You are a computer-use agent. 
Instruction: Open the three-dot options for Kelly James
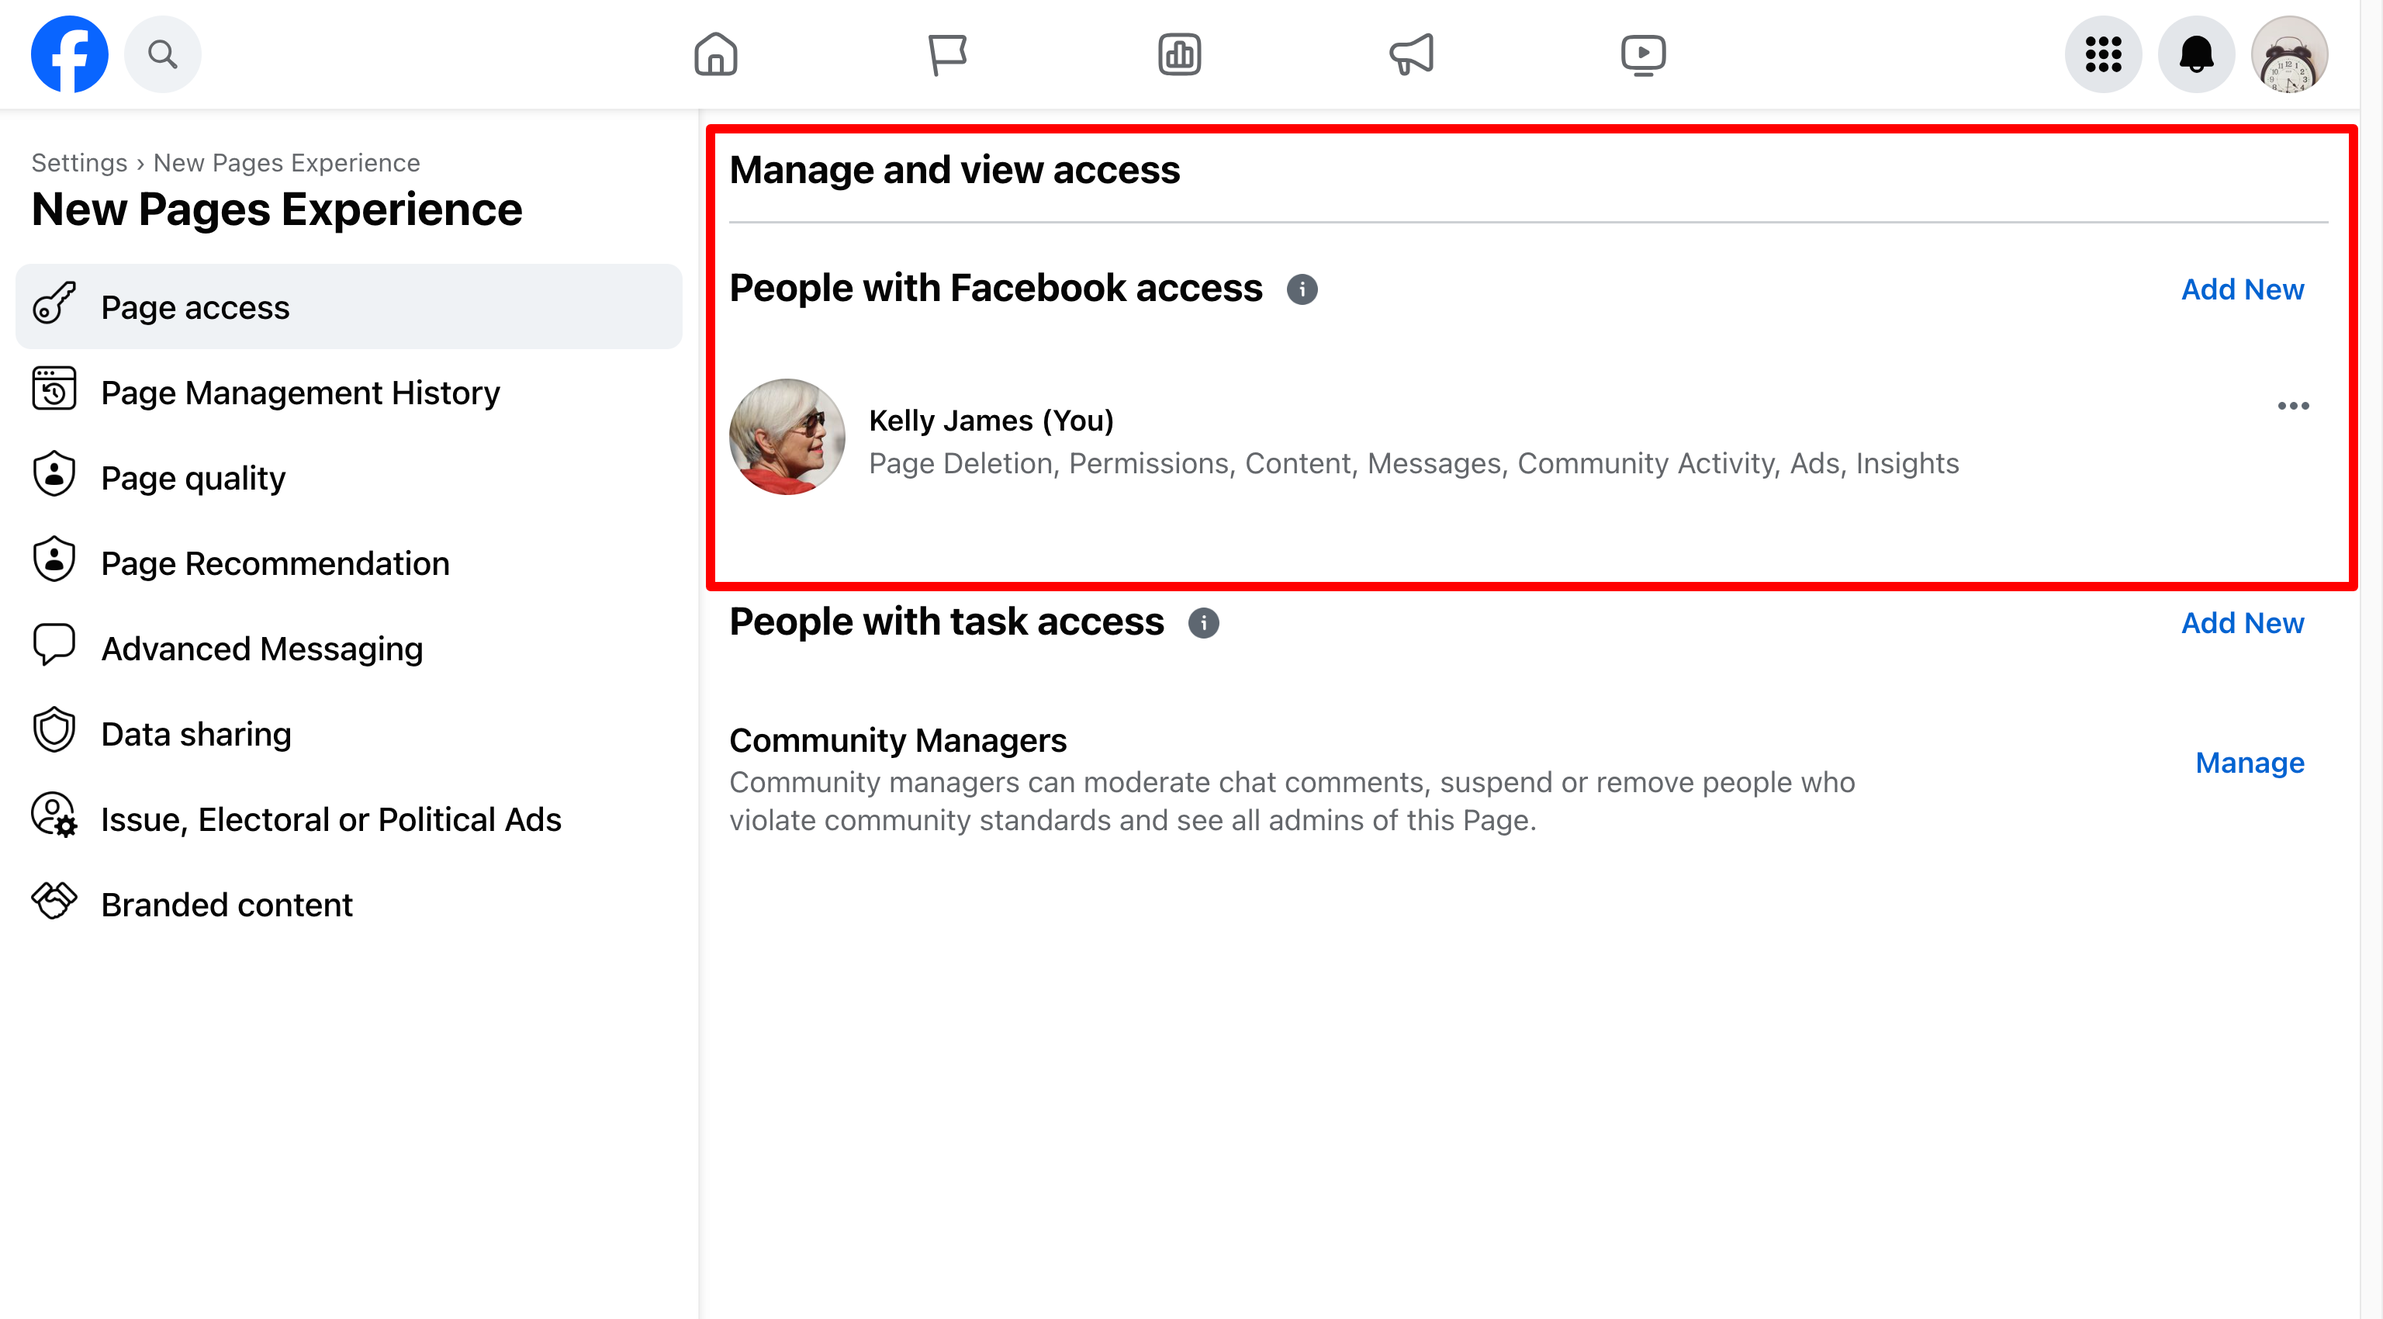(2293, 405)
